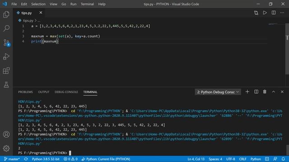Viewport: 289px width, 162px height.
Task: Open the Terminal menu
Action: (87, 4)
